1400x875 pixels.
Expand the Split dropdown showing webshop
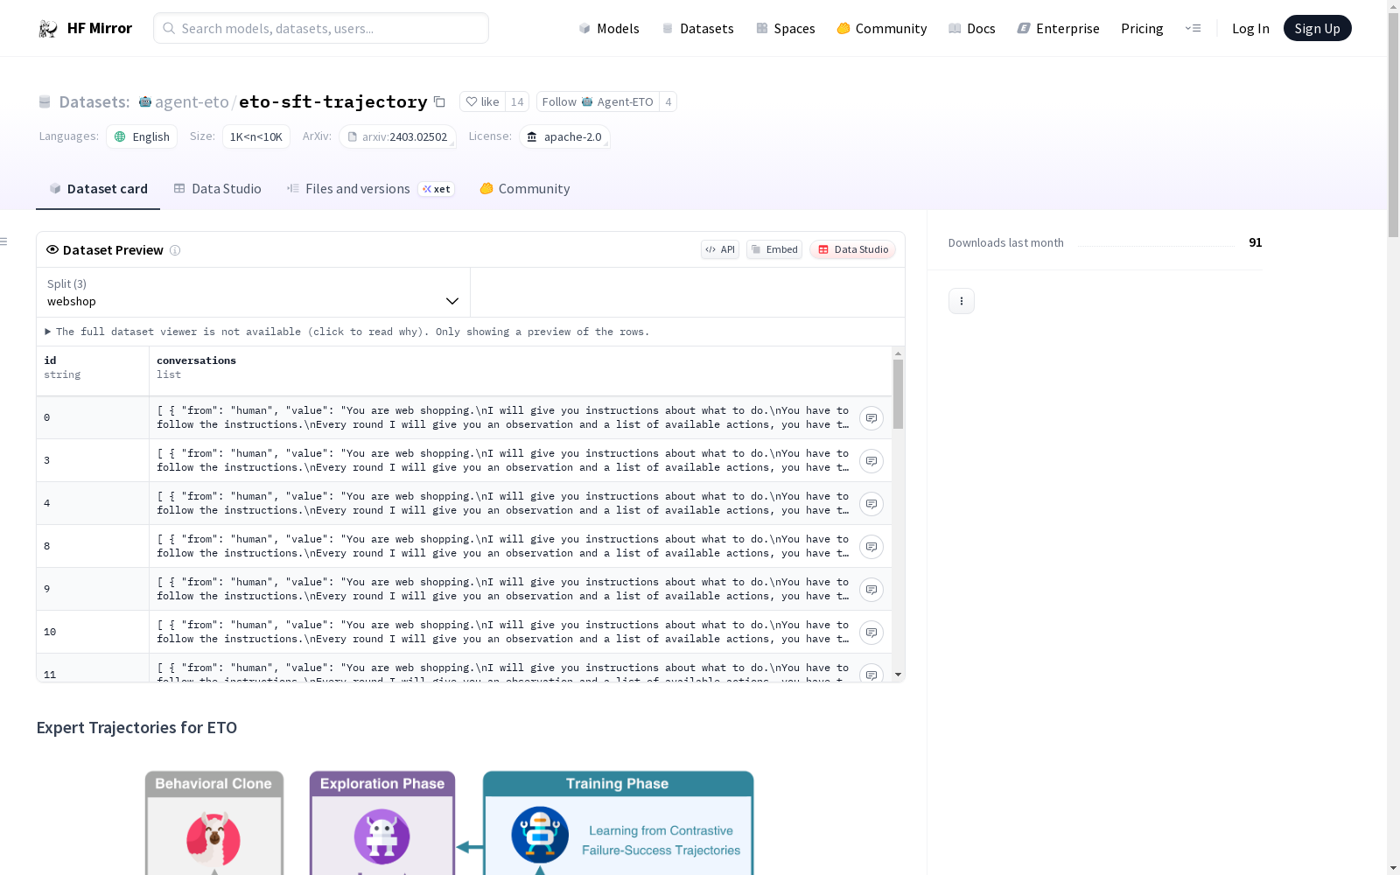254,292
